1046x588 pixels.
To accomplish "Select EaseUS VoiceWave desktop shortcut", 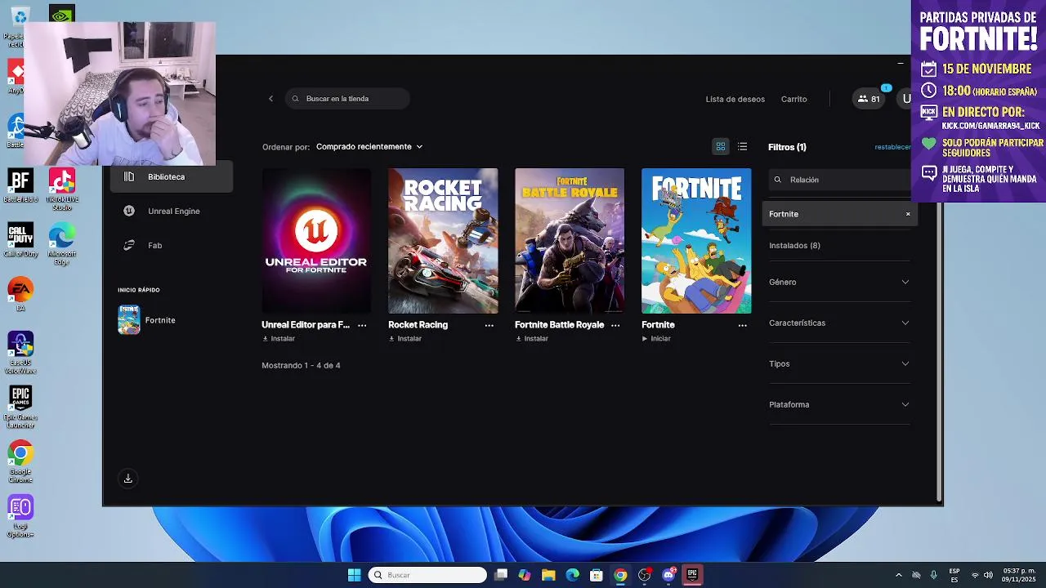I will coord(20,353).
